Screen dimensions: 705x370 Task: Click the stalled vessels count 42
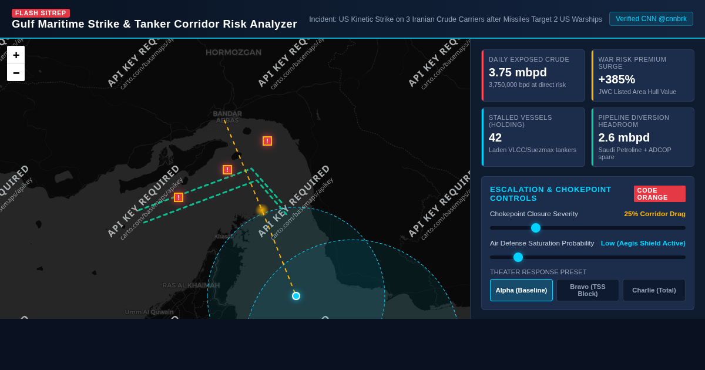(x=495, y=137)
